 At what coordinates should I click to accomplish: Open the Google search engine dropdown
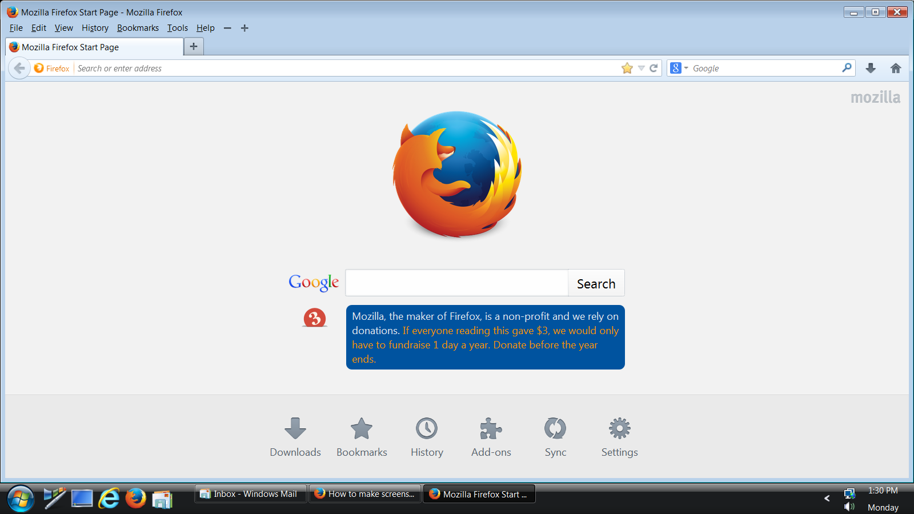(679, 68)
